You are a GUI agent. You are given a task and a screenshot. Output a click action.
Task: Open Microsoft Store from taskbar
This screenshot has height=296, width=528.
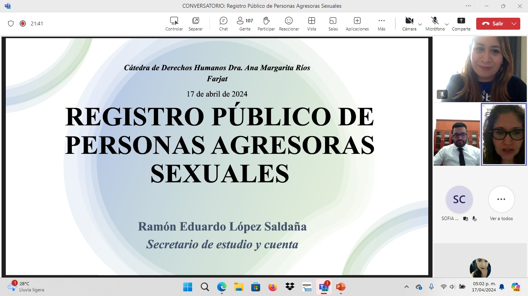255,287
